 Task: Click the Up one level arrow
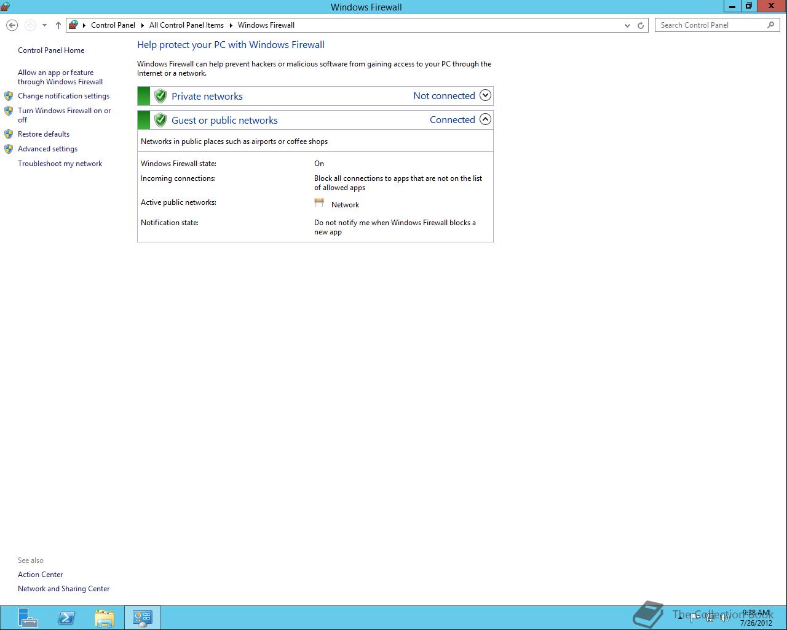(58, 25)
